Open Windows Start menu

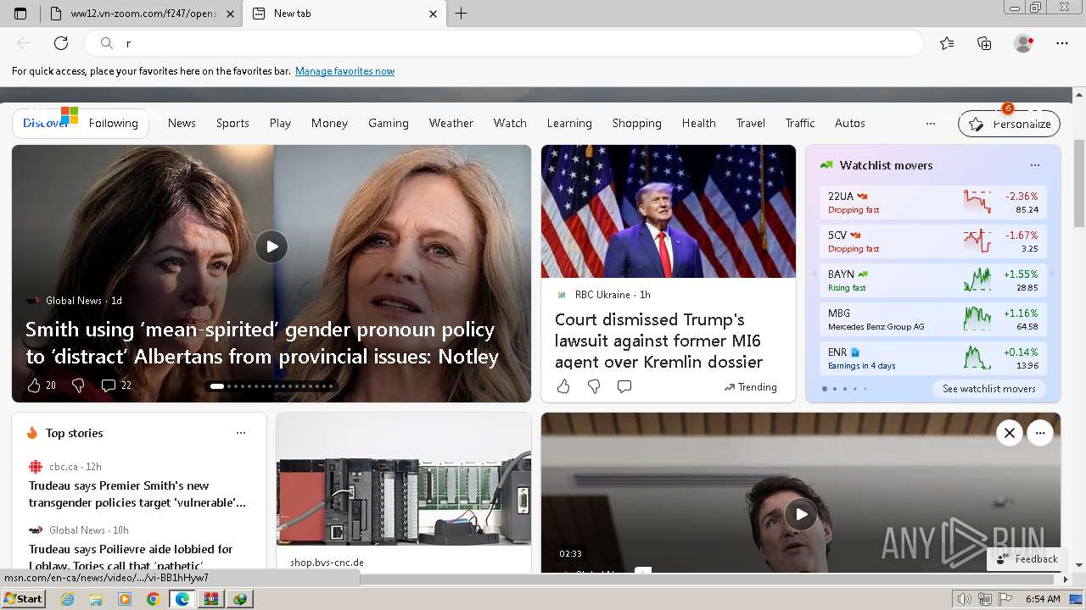pyautogui.click(x=23, y=599)
